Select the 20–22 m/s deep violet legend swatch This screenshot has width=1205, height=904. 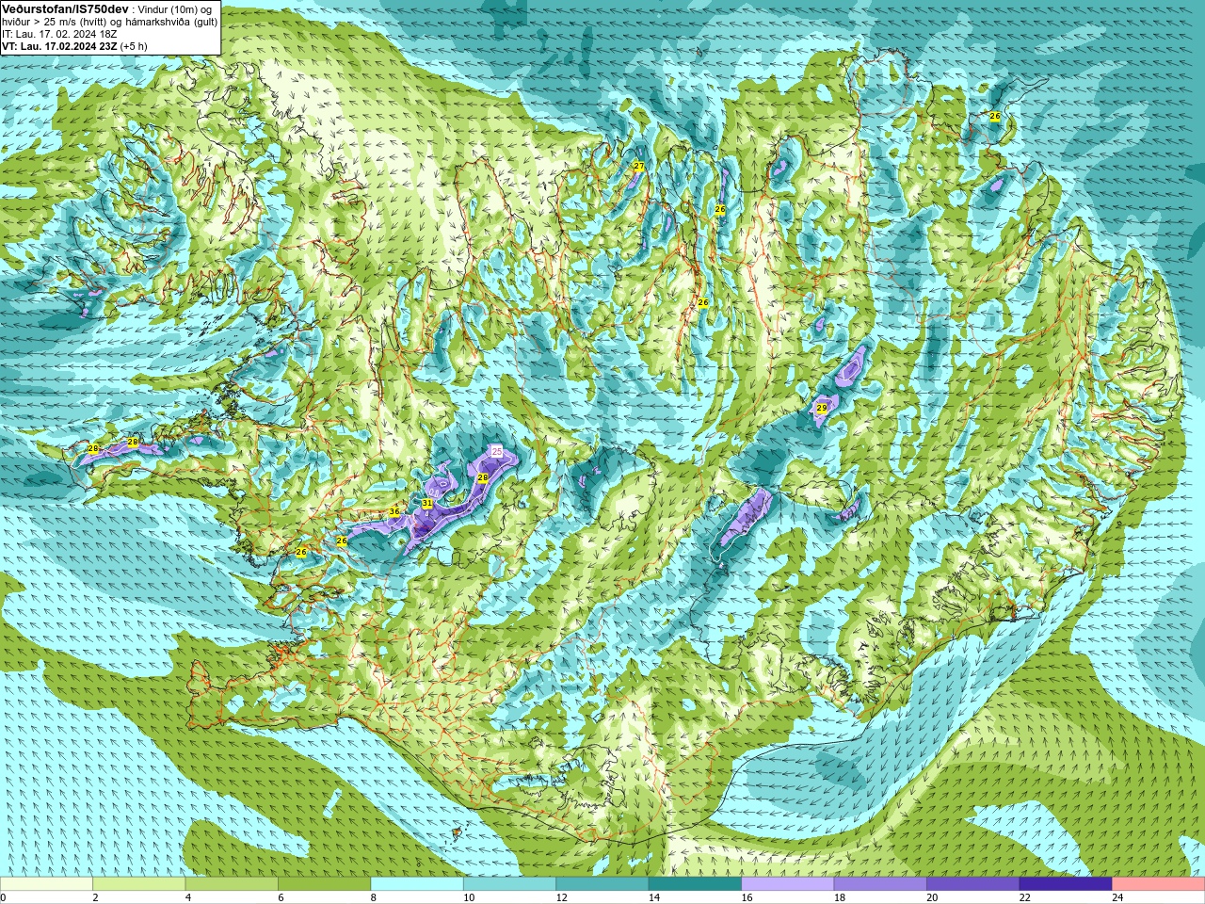(x=973, y=884)
